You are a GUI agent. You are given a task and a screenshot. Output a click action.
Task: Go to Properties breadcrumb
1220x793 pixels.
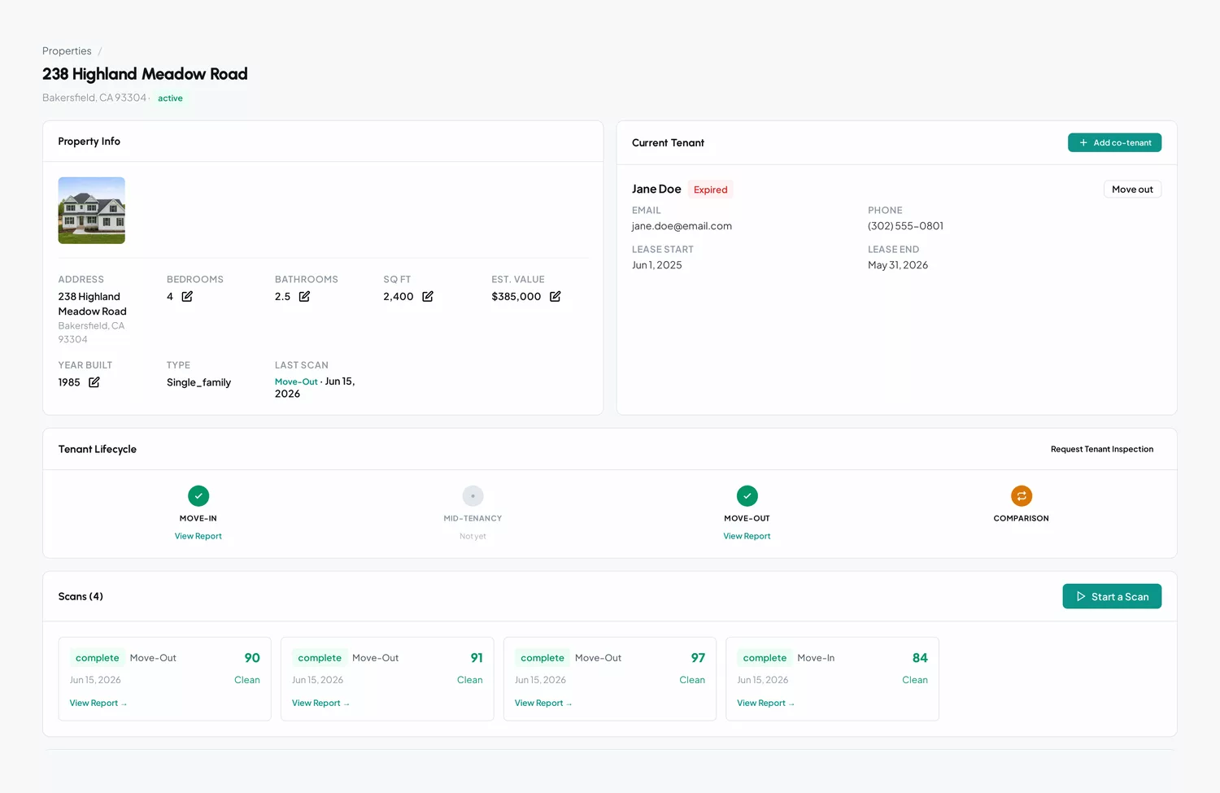coord(67,51)
